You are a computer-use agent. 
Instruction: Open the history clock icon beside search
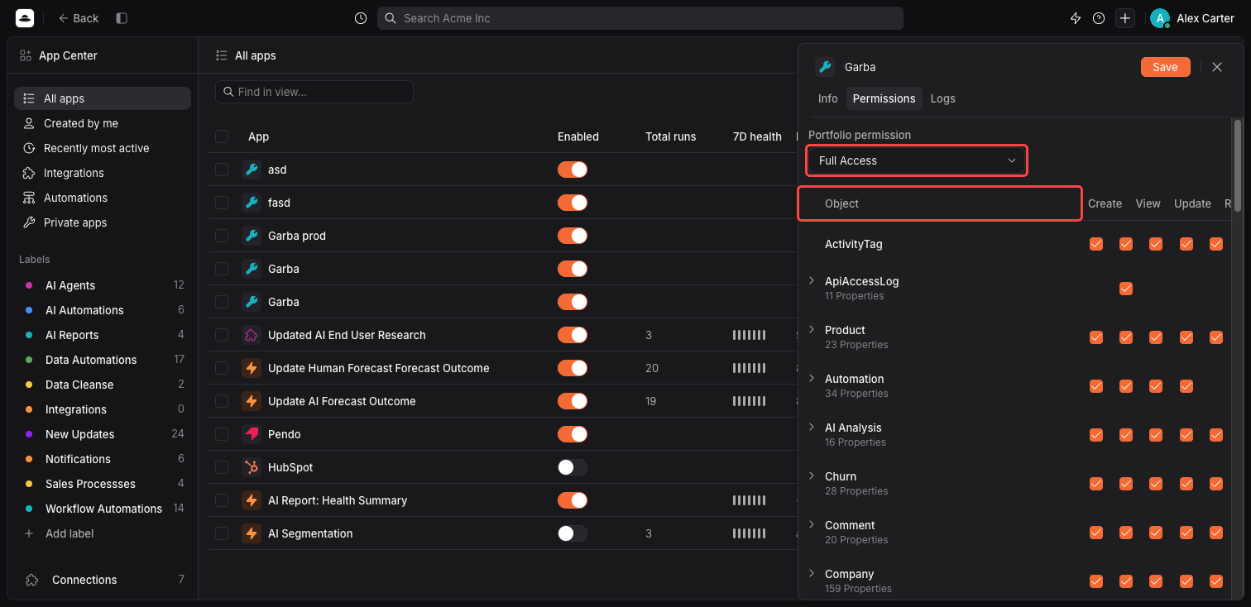pyautogui.click(x=361, y=18)
